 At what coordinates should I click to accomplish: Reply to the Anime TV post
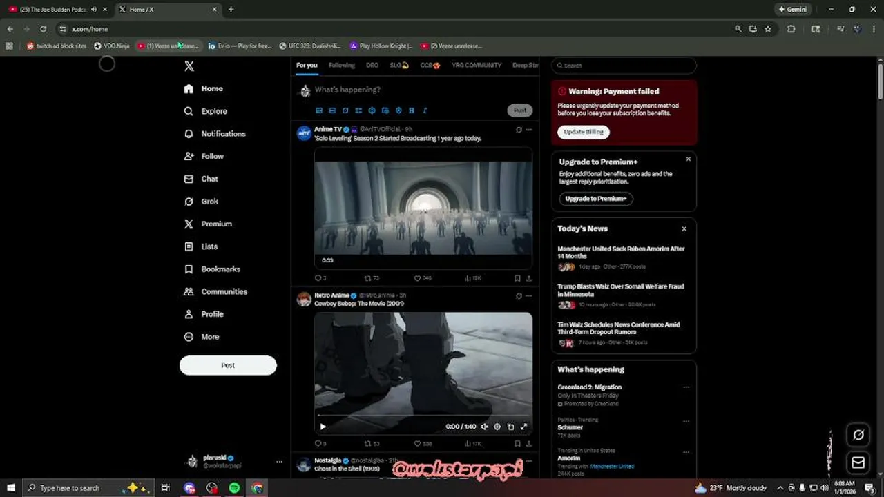tap(320, 278)
